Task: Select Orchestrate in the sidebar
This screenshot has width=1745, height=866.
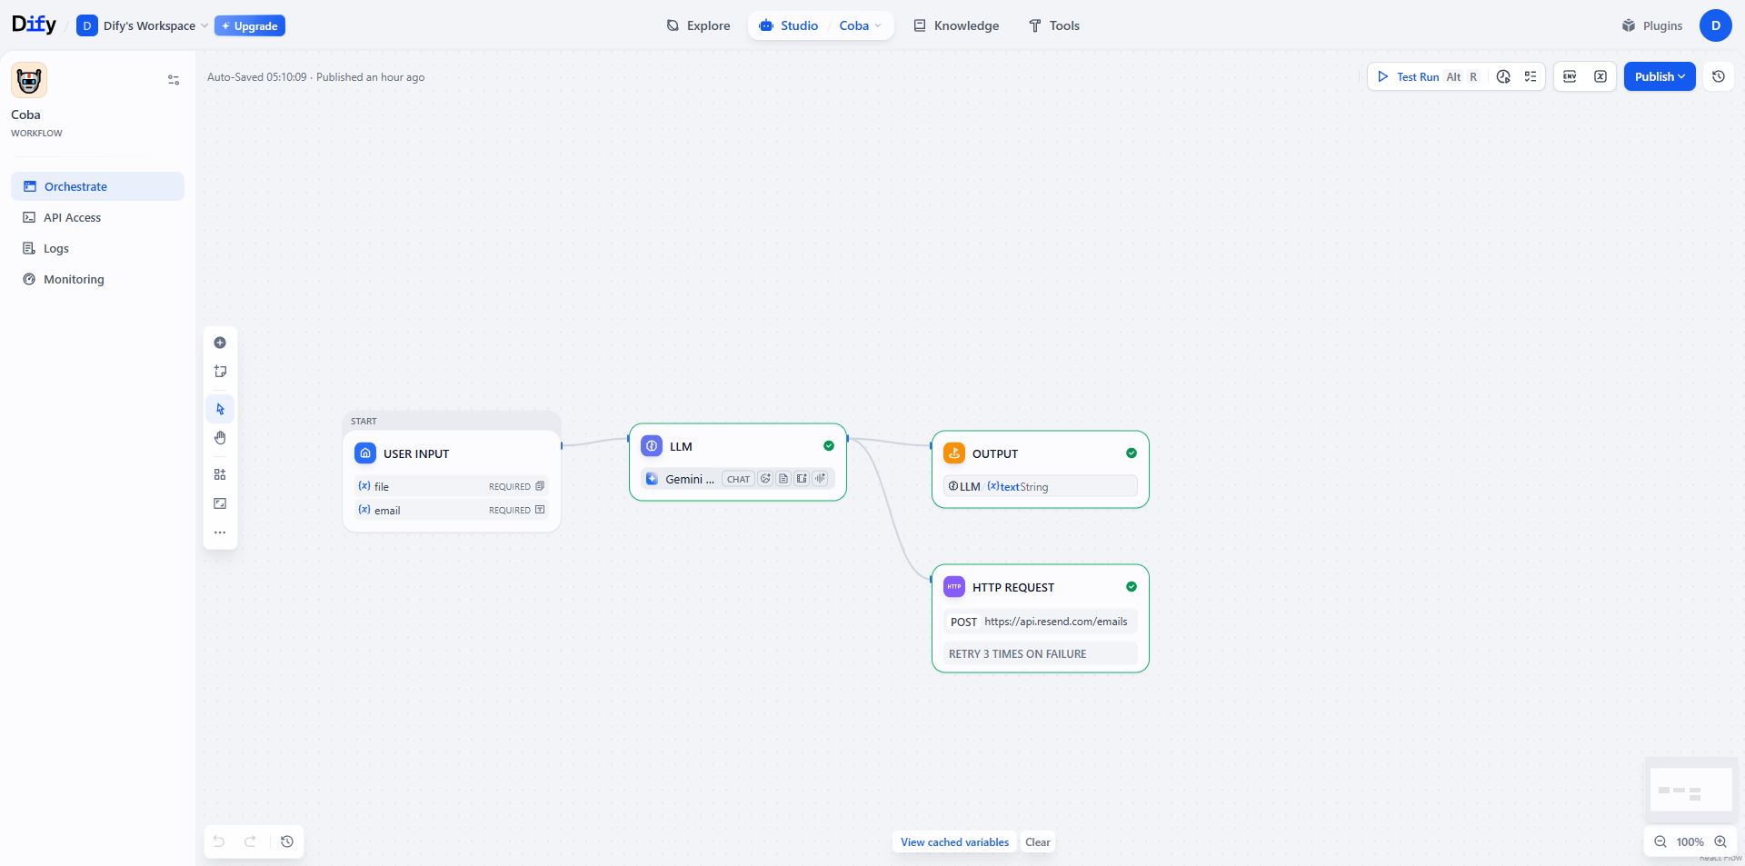Action: point(97,186)
